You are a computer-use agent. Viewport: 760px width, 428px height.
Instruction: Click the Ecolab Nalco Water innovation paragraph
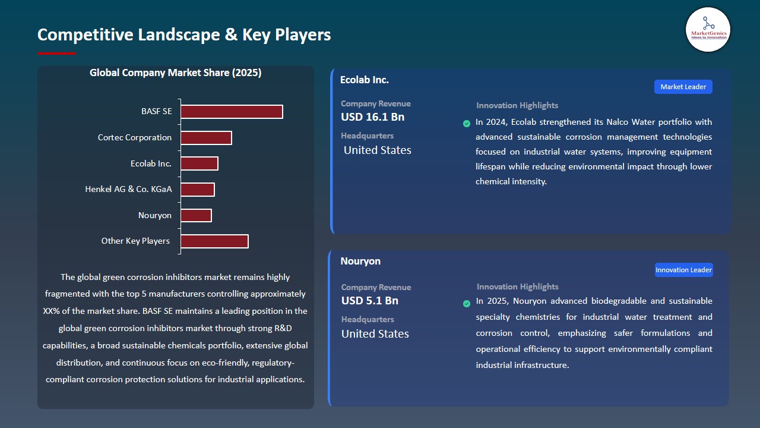[594, 152]
